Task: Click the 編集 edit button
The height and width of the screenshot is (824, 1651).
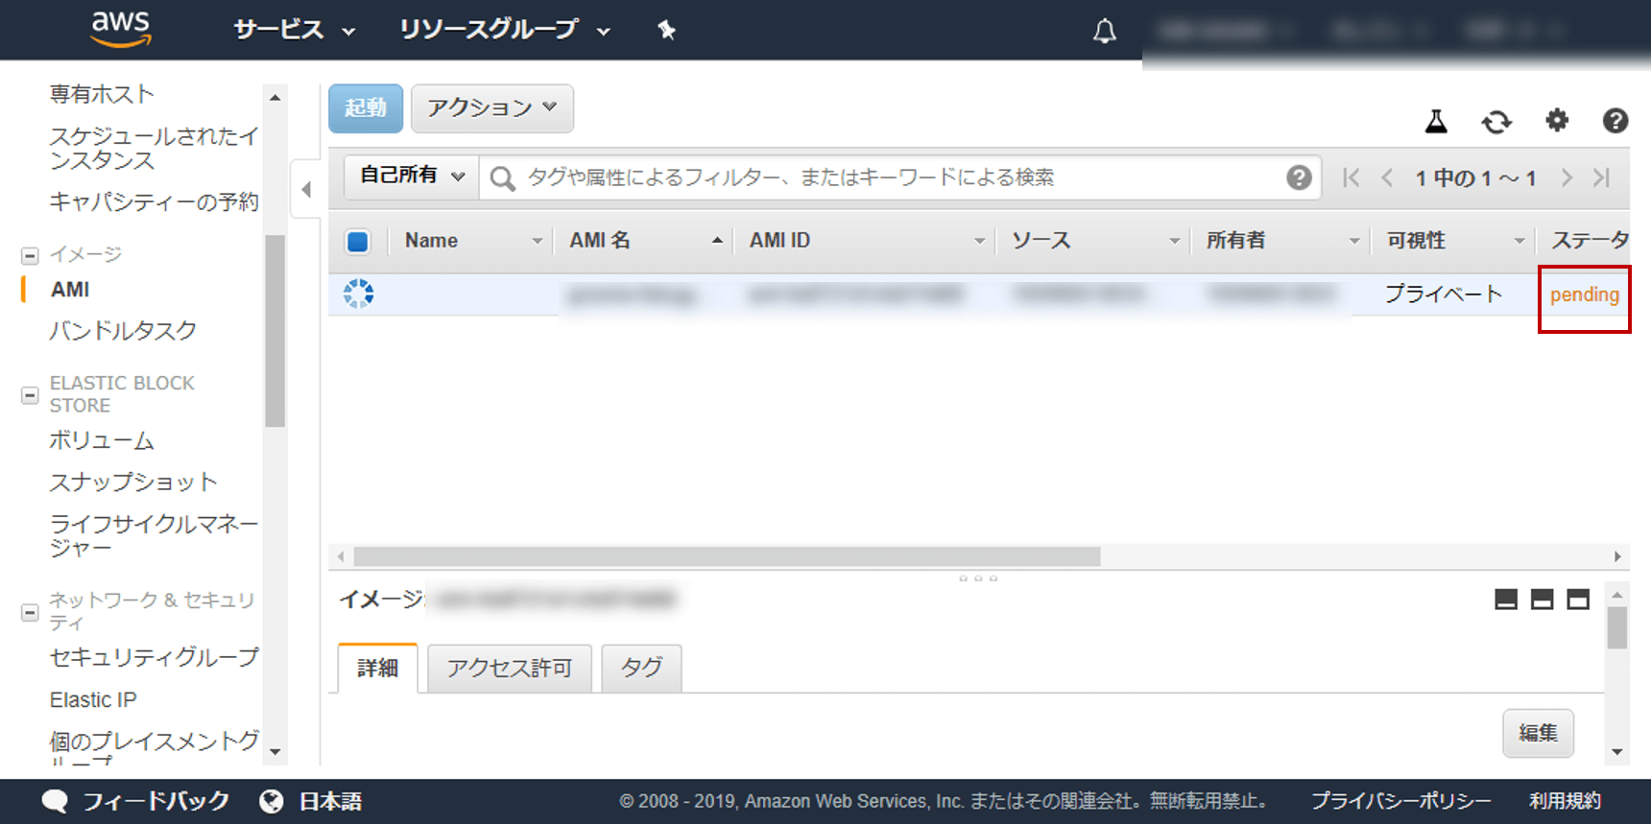Action: click(x=1538, y=733)
